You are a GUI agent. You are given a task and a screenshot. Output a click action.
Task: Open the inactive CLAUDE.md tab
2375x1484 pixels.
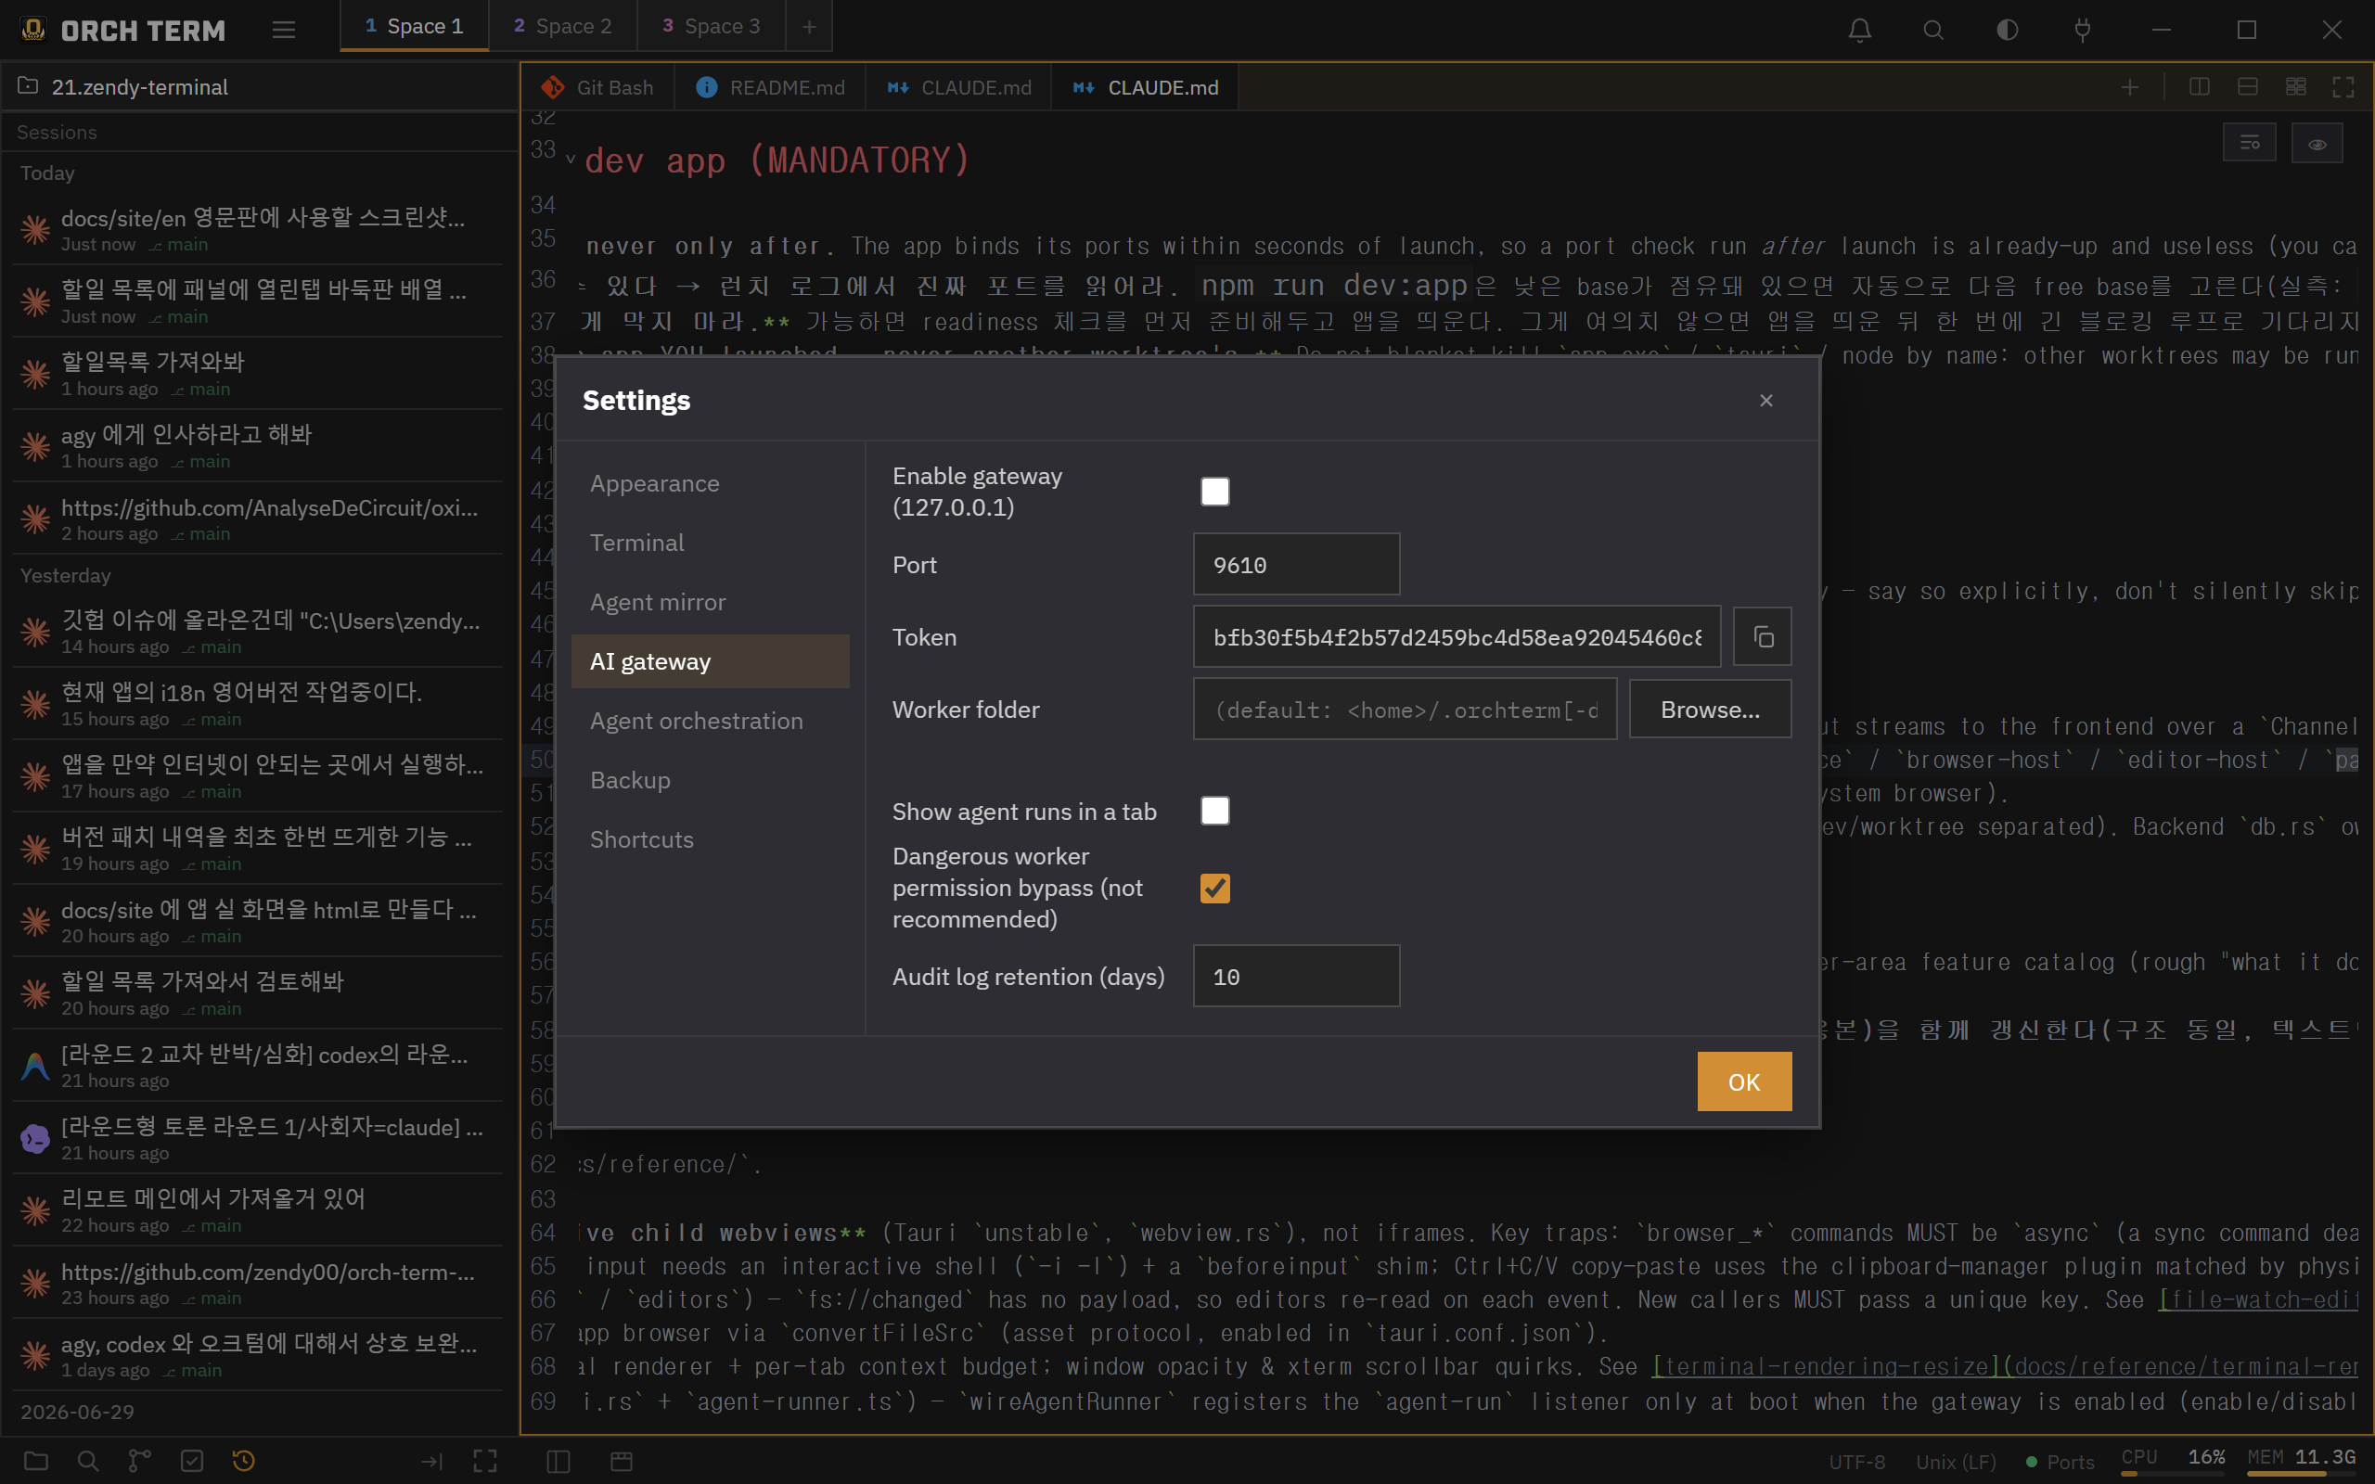pyautogui.click(x=959, y=87)
